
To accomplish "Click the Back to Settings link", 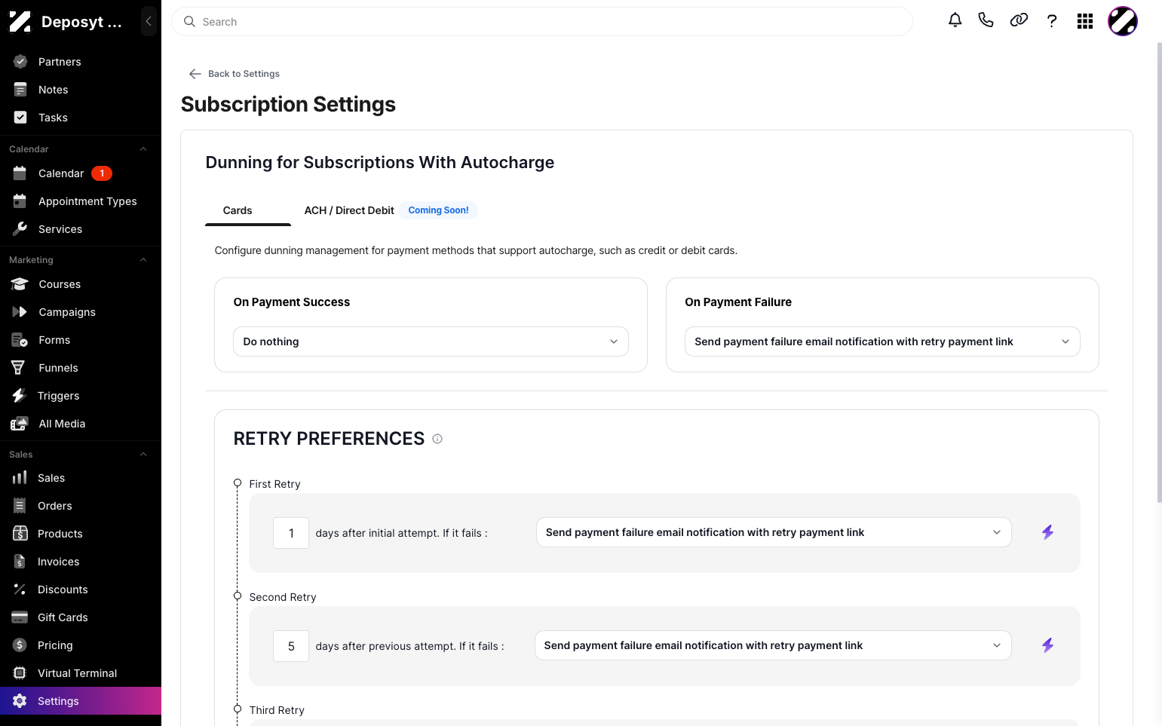I will [235, 74].
